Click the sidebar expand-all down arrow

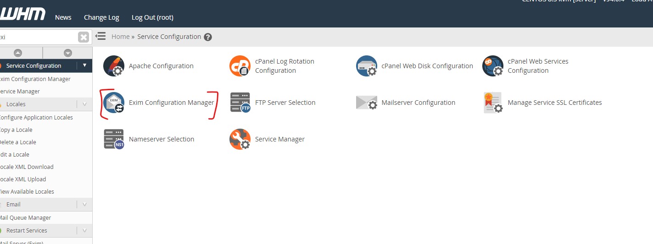pyautogui.click(x=68, y=53)
